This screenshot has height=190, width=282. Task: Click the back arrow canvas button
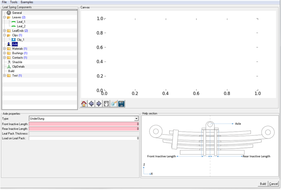(91, 104)
